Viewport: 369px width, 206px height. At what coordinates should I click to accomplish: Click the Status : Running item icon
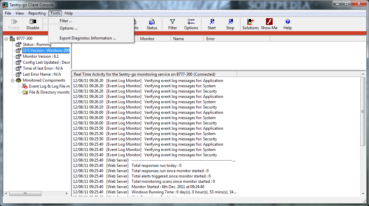click(x=18, y=44)
